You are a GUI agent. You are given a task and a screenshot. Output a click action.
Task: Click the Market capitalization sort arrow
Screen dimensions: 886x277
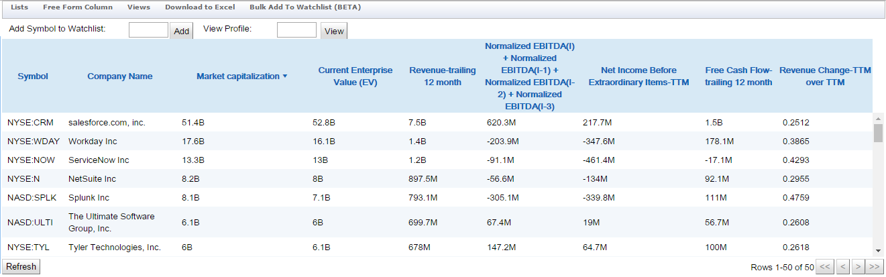click(x=285, y=76)
